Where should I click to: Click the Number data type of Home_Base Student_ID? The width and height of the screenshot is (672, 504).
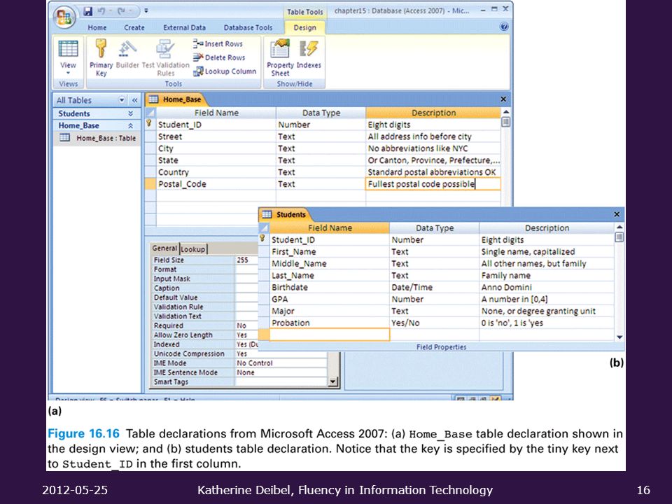[321, 125]
